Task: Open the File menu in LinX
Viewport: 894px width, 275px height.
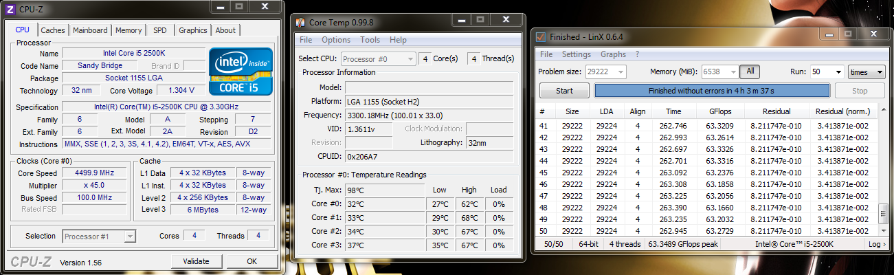Action: pyautogui.click(x=546, y=54)
